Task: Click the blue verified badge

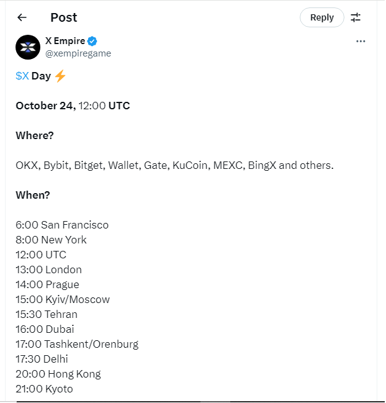Action: tap(92, 42)
